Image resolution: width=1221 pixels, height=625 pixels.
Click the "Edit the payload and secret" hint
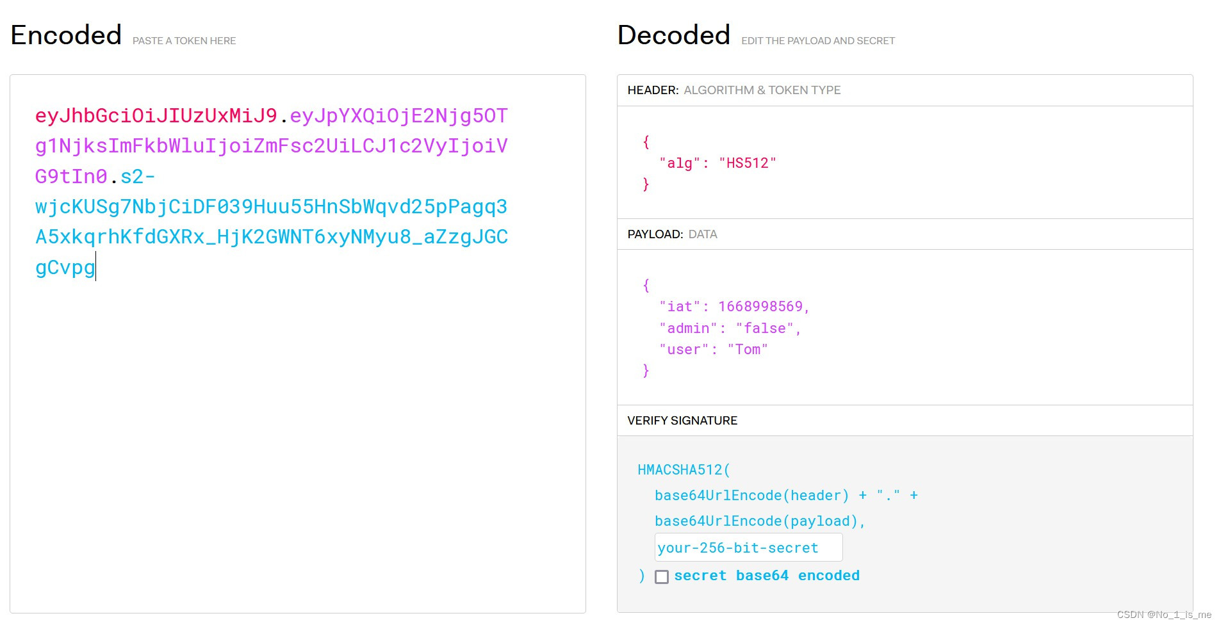[817, 41]
